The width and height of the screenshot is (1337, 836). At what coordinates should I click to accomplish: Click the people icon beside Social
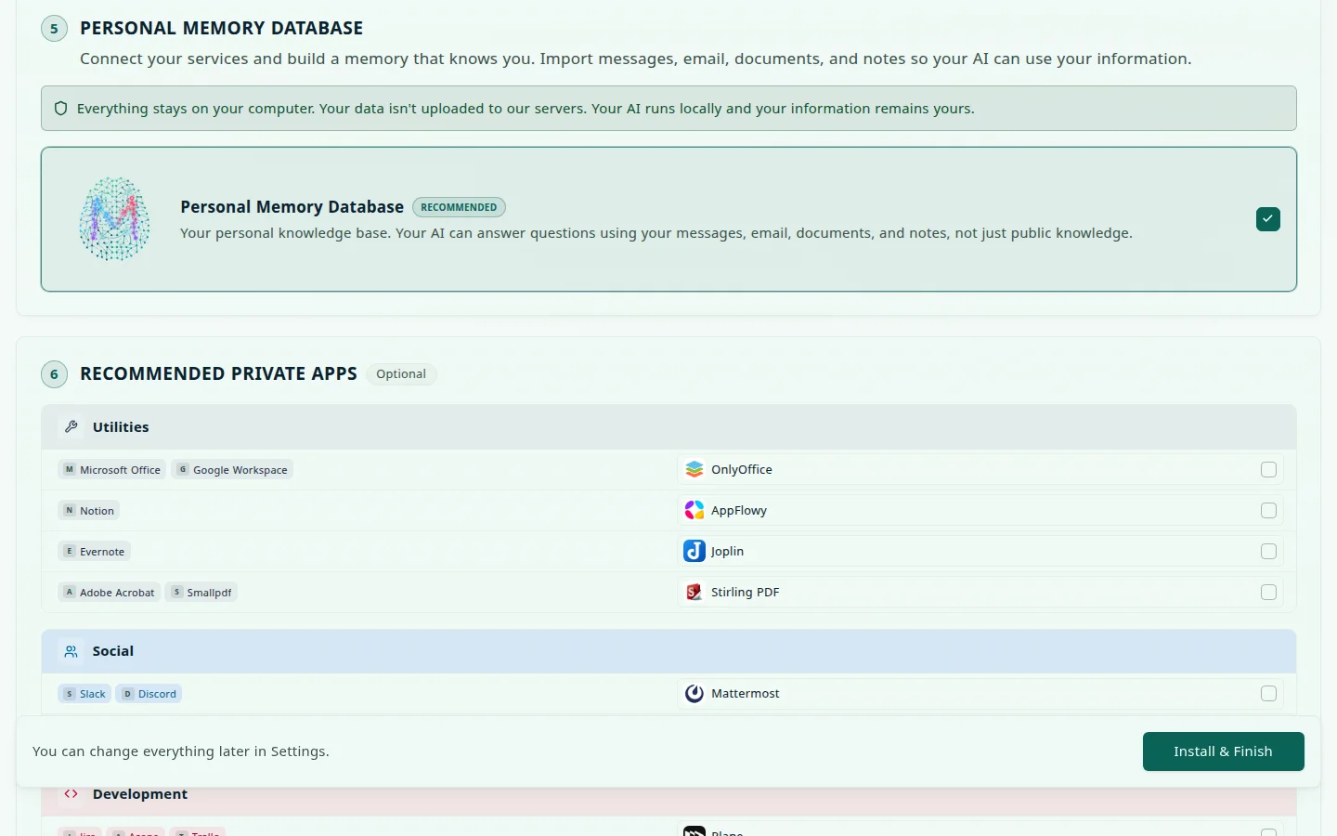[71, 652]
